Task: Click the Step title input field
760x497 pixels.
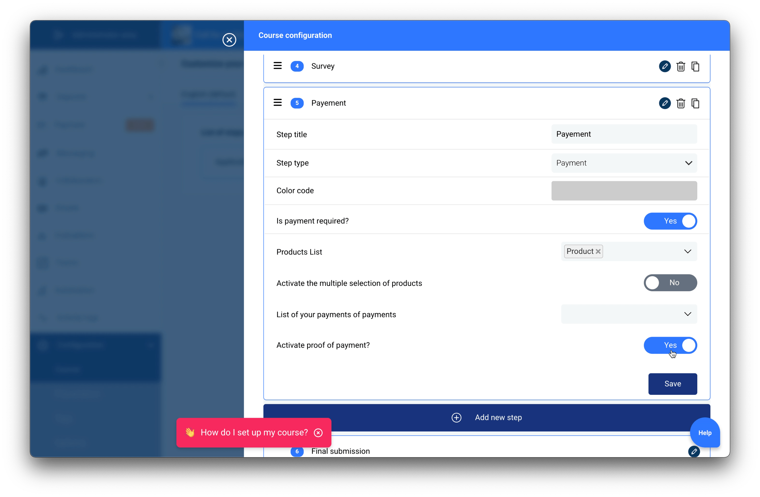Action: 624,134
